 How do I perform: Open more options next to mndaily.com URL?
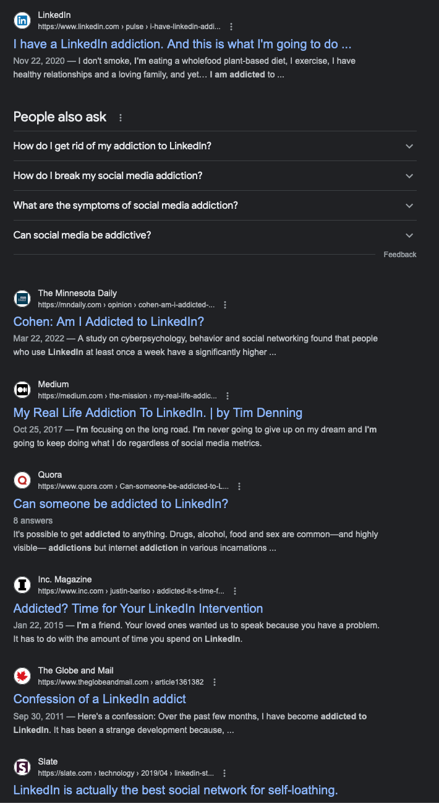pyautogui.click(x=225, y=305)
